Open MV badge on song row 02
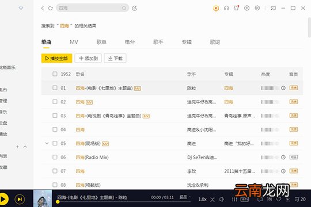The height and width of the screenshot is (207, 311). (x=89, y=102)
